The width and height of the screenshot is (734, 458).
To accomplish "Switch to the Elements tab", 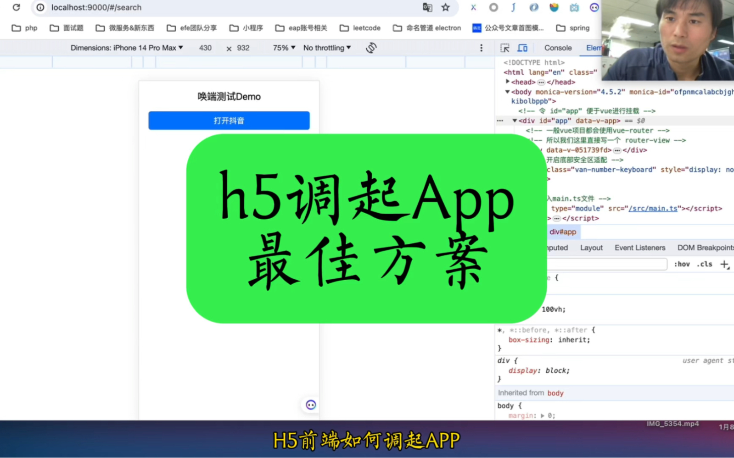I will [594, 48].
